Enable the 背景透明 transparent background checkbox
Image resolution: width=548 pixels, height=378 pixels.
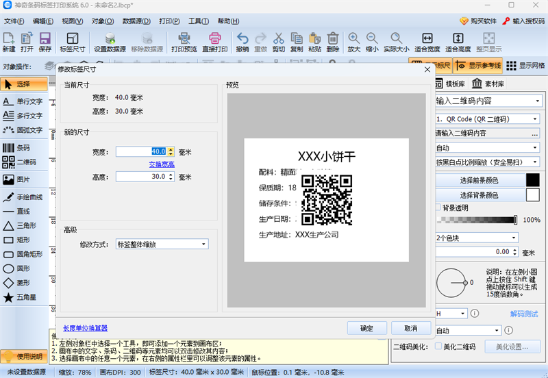pyautogui.click(x=439, y=207)
